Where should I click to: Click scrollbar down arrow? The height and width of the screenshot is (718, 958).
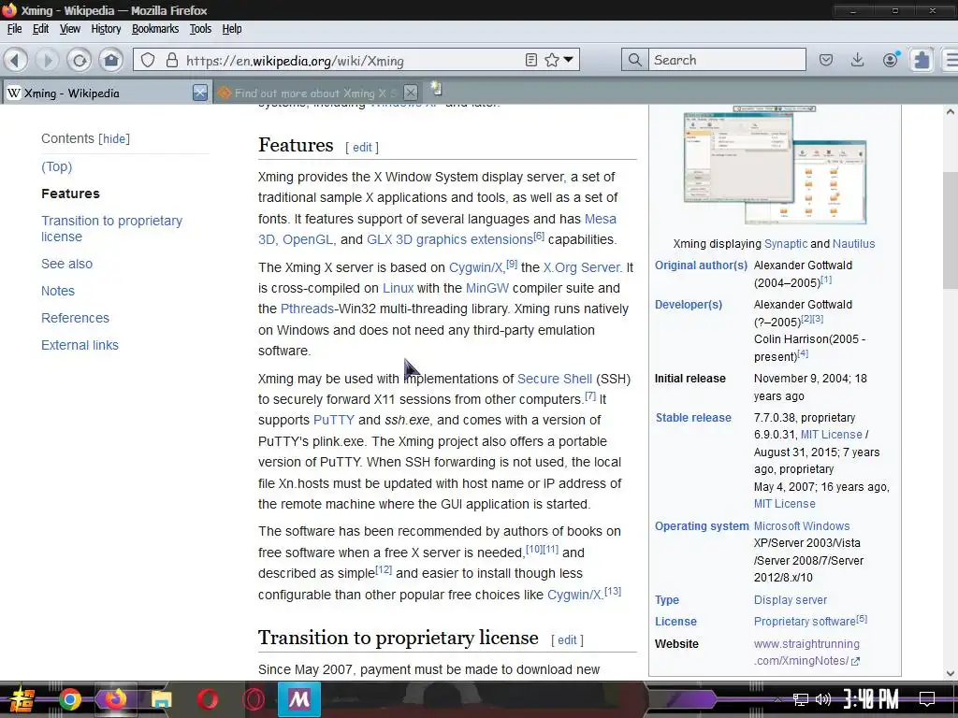[951, 673]
